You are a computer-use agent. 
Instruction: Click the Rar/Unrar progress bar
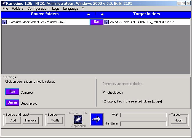pos(143,124)
